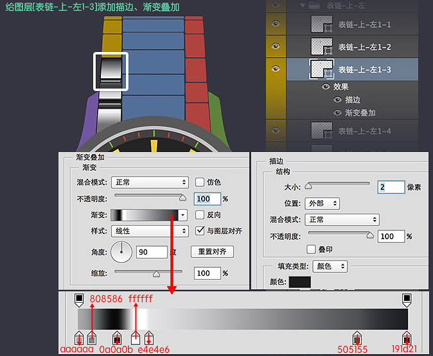Toggle visibility of layer 表链-上-左1-4
The width and height of the screenshot is (433, 356).
pos(276,130)
